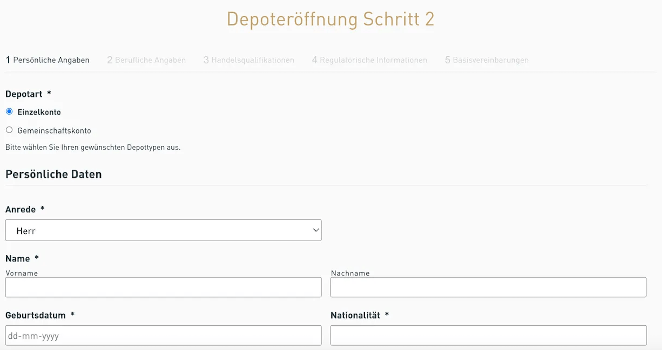
Task: Click the Nationalität input field
Action: click(x=488, y=335)
